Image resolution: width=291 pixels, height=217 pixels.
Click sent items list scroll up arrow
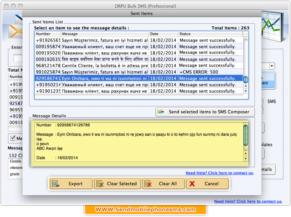click(x=246, y=86)
